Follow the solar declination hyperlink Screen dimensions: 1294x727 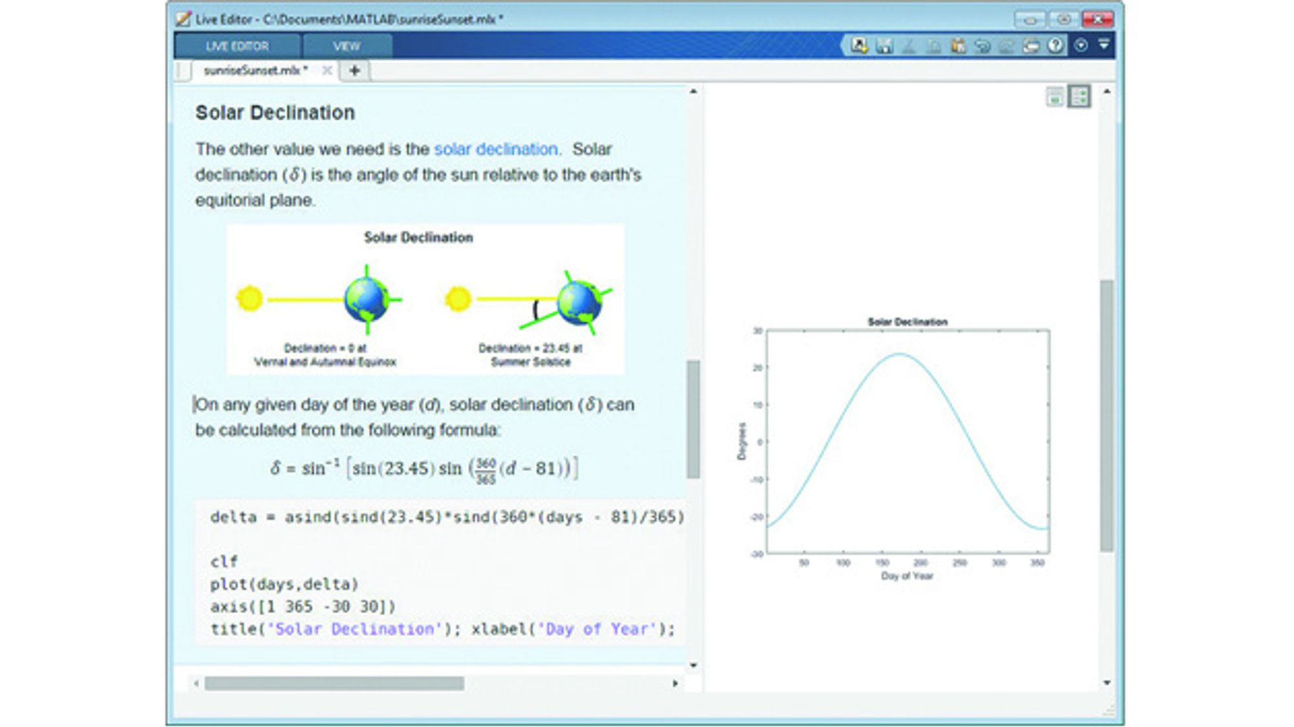(x=497, y=149)
